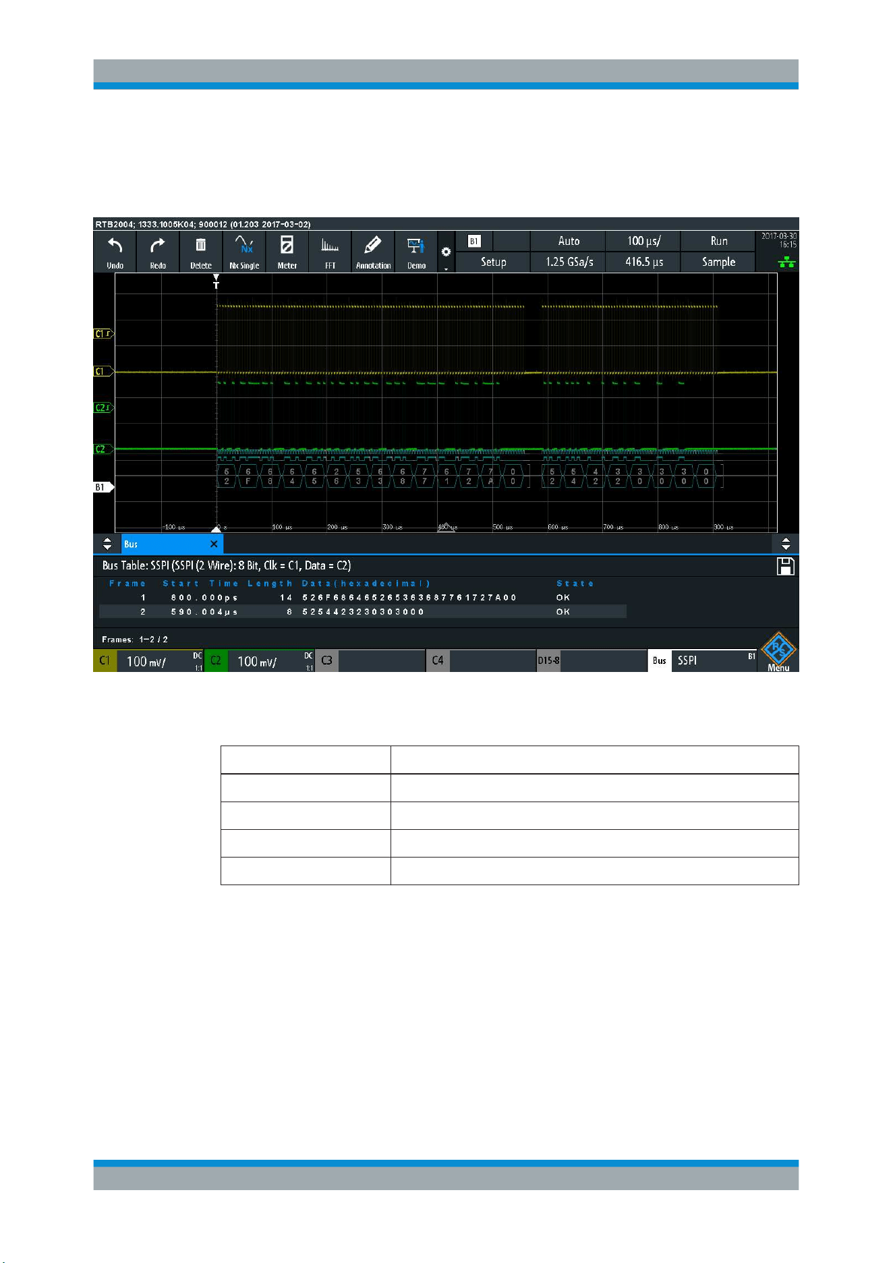The height and width of the screenshot is (1263, 893).
Task: Click the Frames: 1-2 / 2 counter
Action: click(x=135, y=639)
